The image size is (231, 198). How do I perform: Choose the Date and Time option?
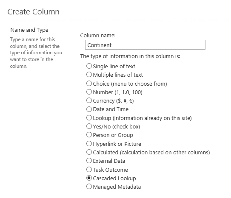[x=89, y=109]
